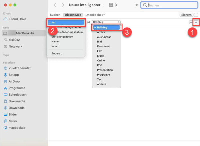This screenshot has height=146, width=200.
Task: Go forward with the right chevron
Action: [x=63, y=5]
